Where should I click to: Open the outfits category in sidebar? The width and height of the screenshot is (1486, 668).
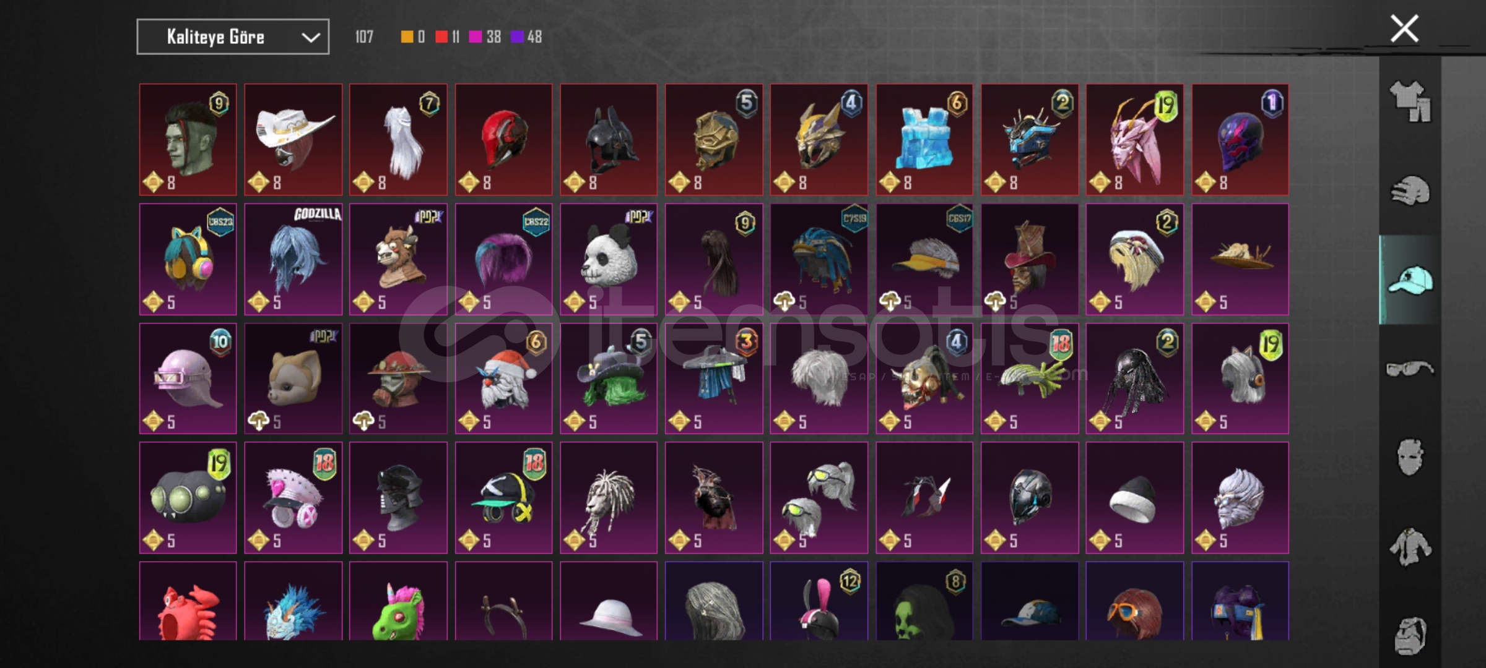(x=1410, y=101)
